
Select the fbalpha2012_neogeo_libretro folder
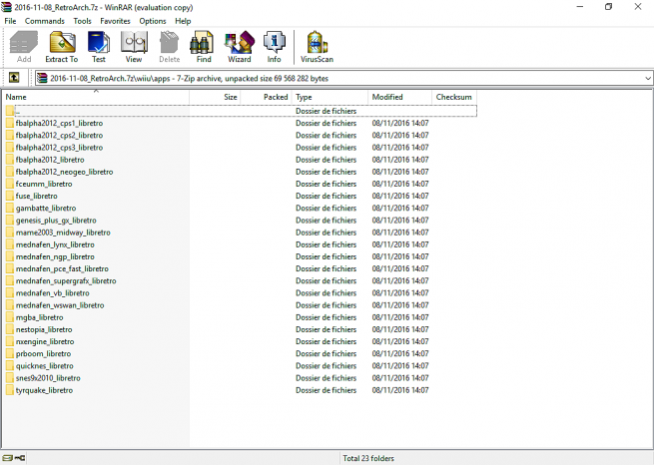pos(64,172)
